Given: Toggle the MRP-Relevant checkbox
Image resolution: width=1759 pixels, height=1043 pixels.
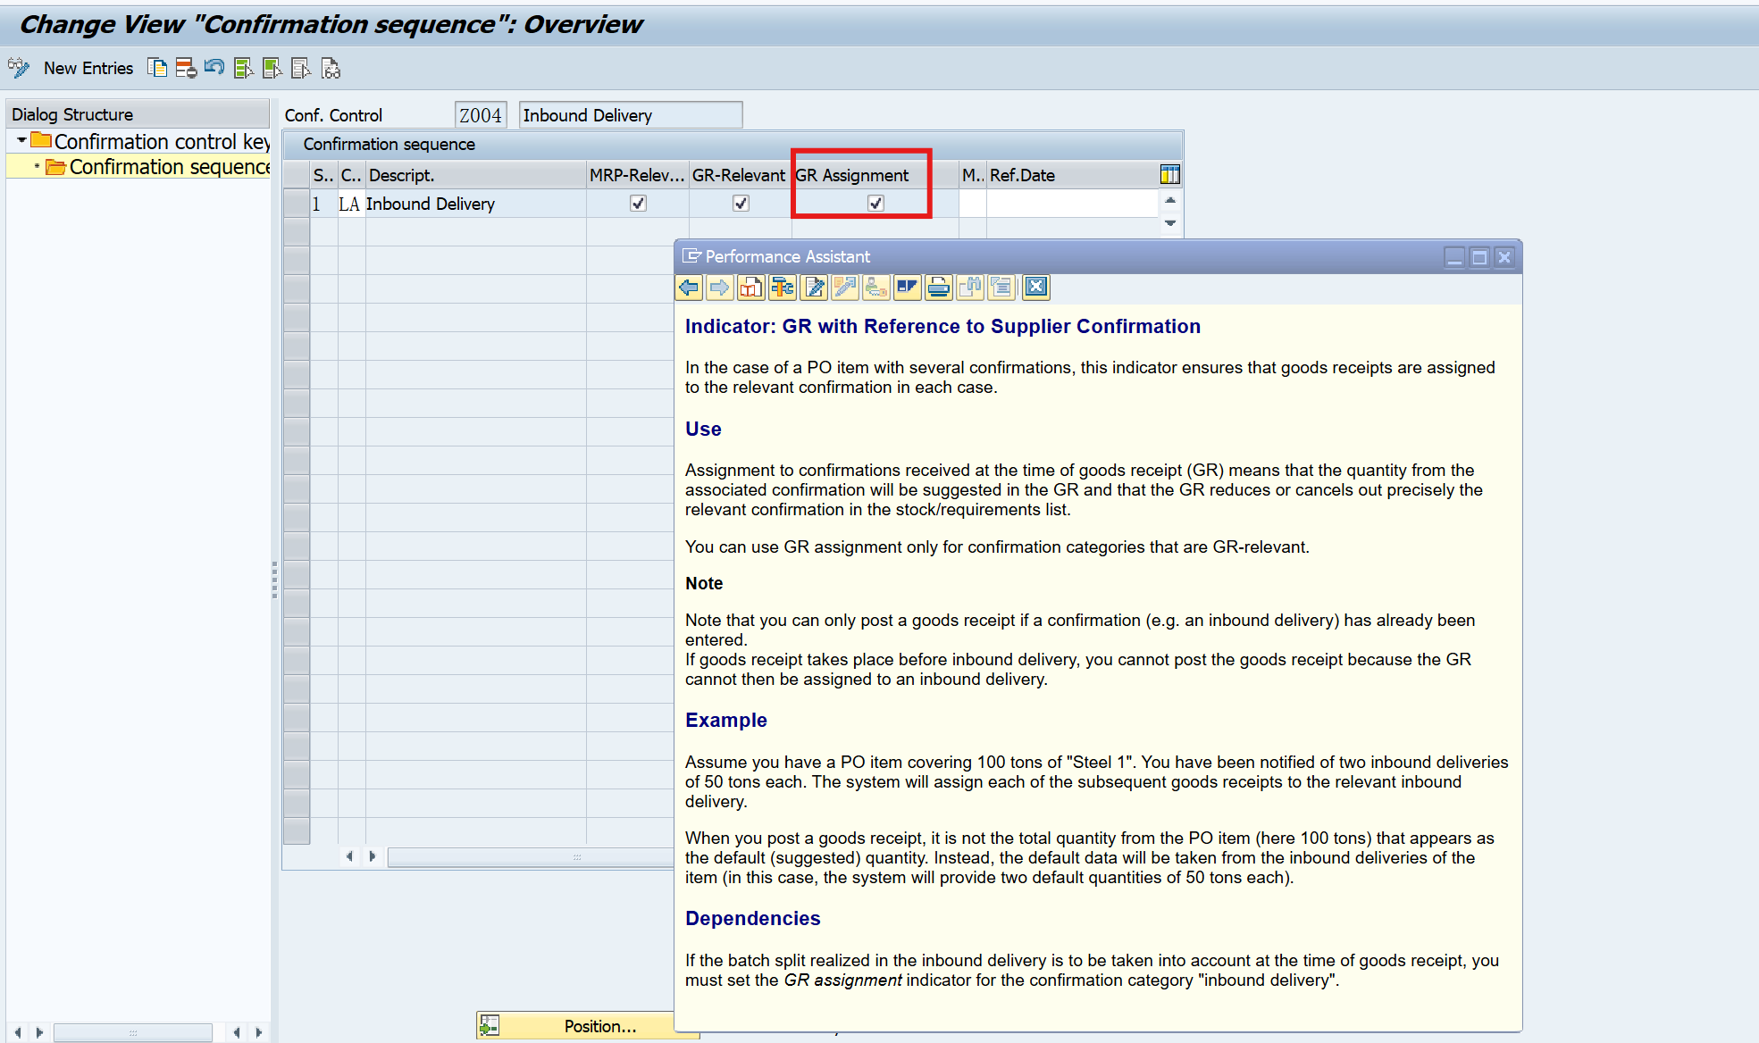Looking at the screenshot, I should coord(638,204).
